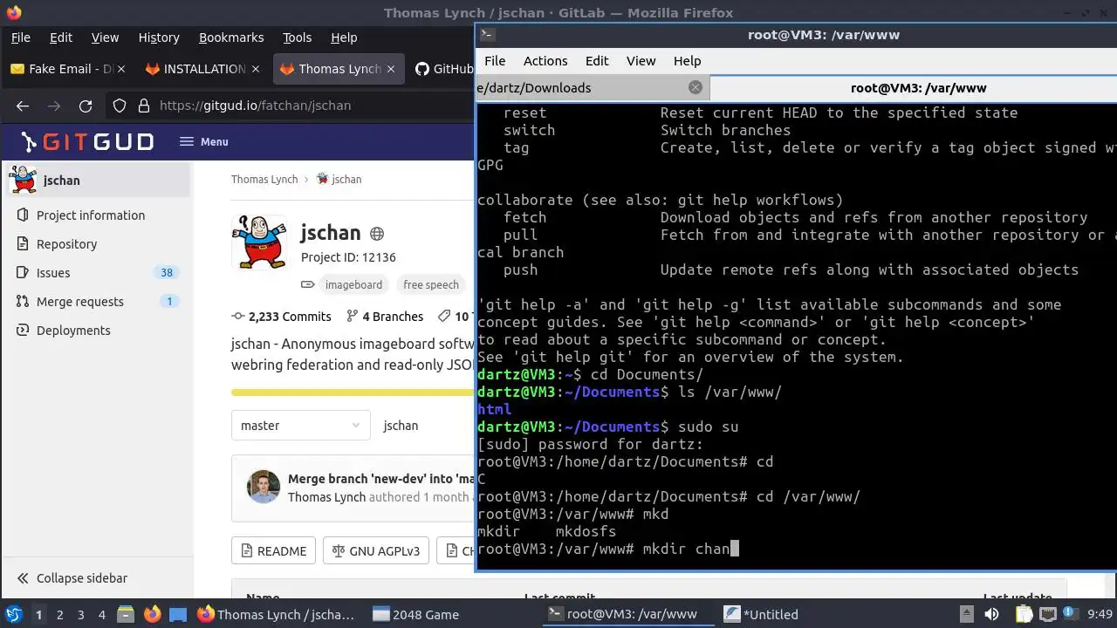
Task: Open Repository section in sidebar
Action: click(66, 244)
